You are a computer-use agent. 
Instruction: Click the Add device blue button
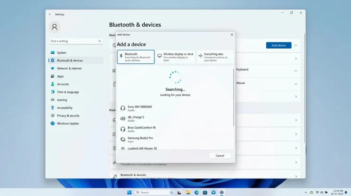(279, 45)
